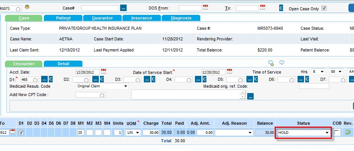Screen dimensions: 354x151
Task: Click the plain comment bubble icon
Action: point(282,63)
